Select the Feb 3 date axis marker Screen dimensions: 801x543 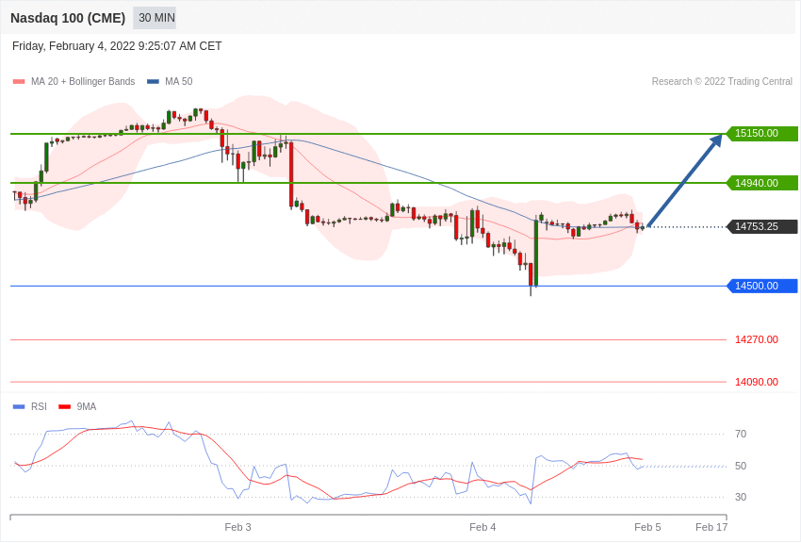238,527
